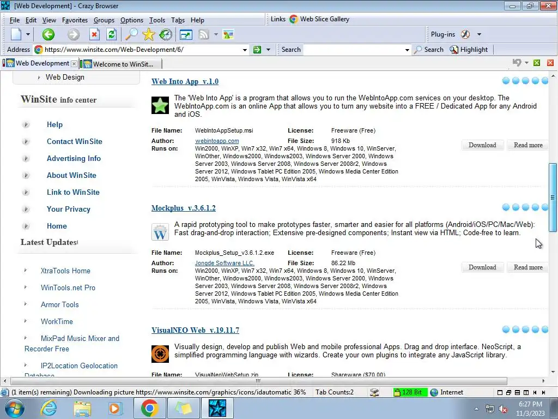Viewport: 558px width, 419px height.
Task: Click the network connection icon in the status bar
Action: tap(374, 392)
